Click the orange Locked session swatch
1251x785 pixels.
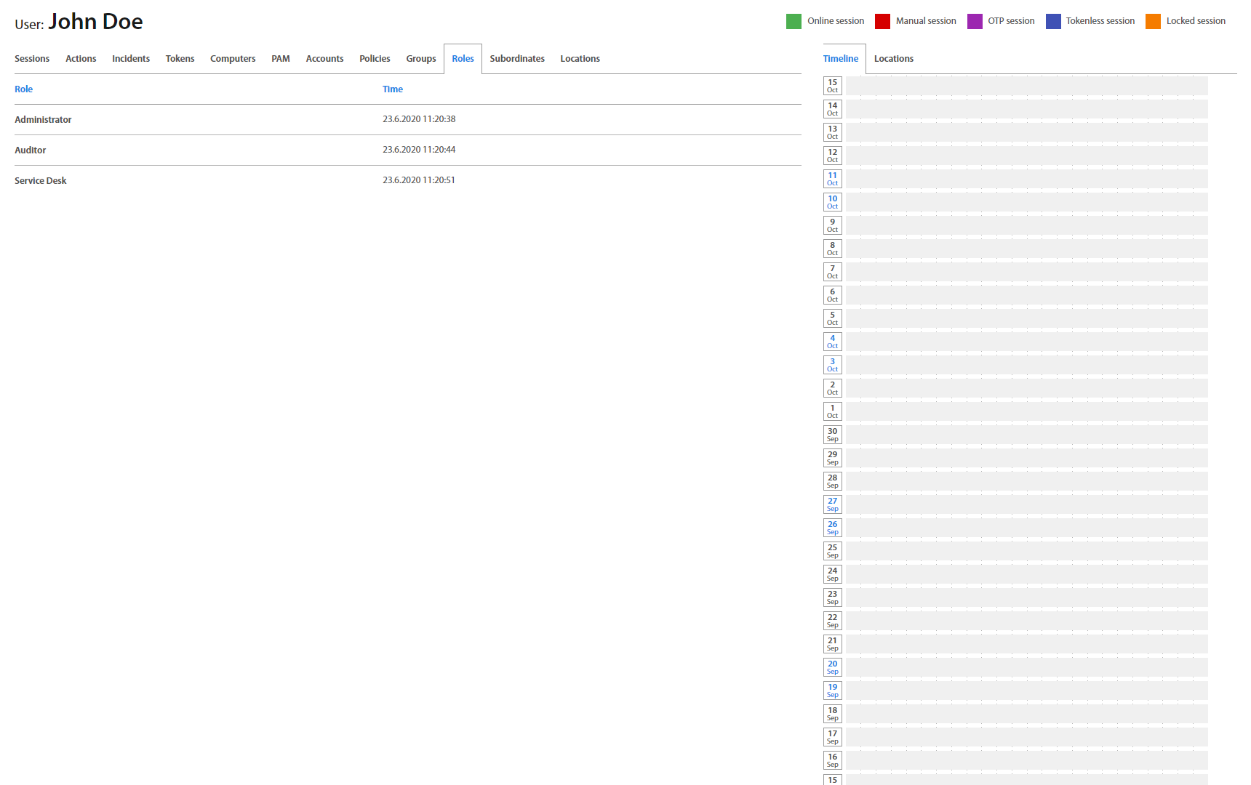(1153, 21)
